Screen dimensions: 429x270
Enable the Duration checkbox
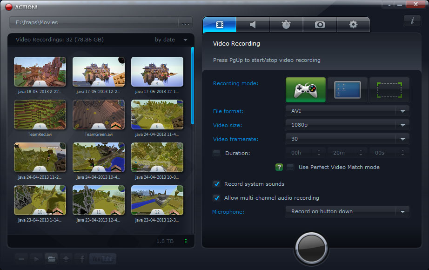point(217,153)
